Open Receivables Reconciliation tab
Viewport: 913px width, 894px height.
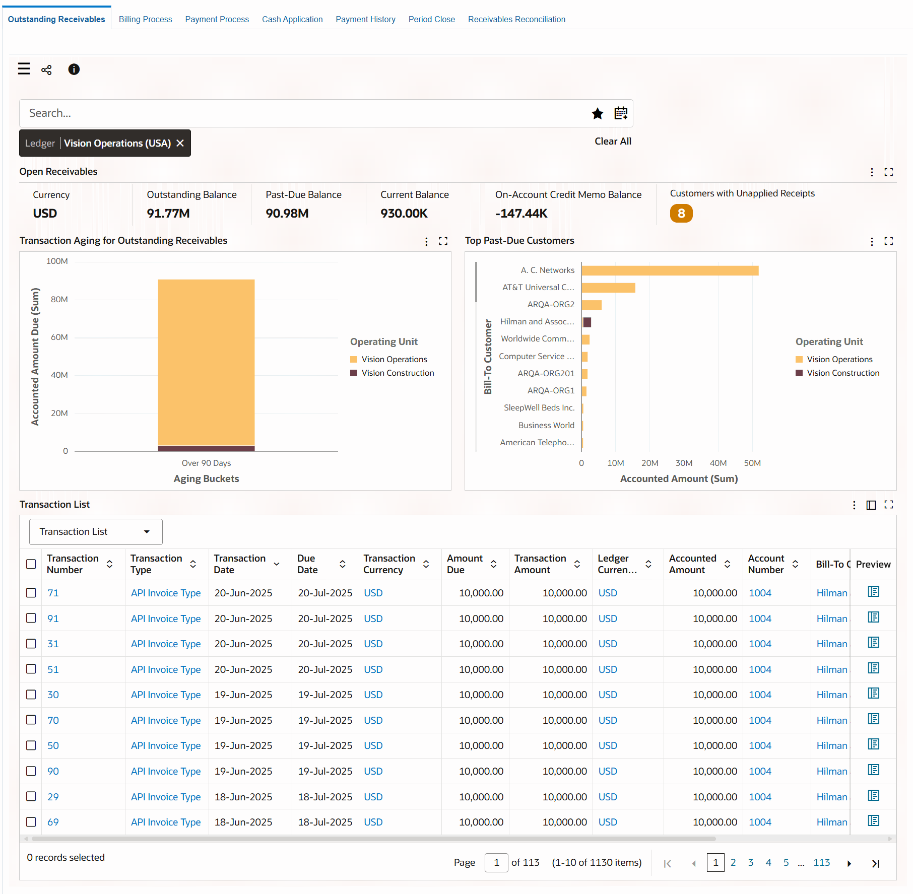[x=516, y=19]
